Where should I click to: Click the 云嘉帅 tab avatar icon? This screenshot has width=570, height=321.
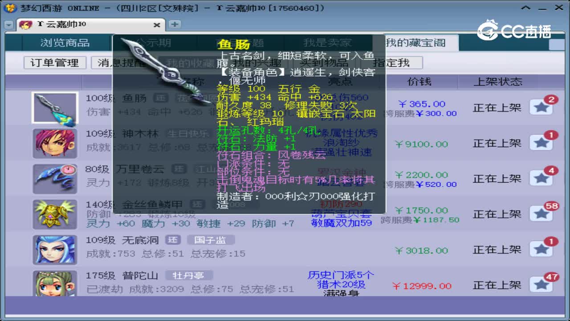tap(25, 25)
